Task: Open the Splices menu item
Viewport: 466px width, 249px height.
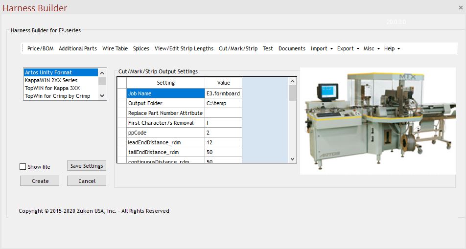Action: pyautogui.click(x=141, y=48)
